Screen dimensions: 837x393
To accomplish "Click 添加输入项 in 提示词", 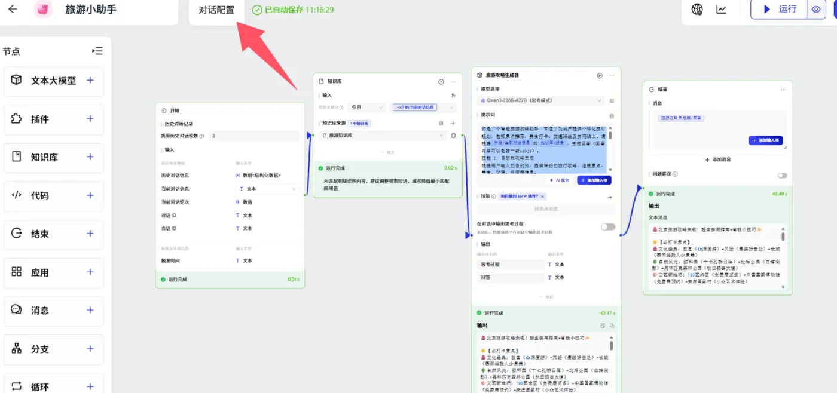I will tap(594, 180).
